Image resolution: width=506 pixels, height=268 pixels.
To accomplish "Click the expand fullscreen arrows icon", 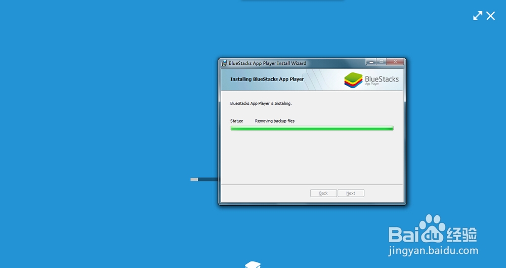I will pyautogui.click(x=478, y=16).
